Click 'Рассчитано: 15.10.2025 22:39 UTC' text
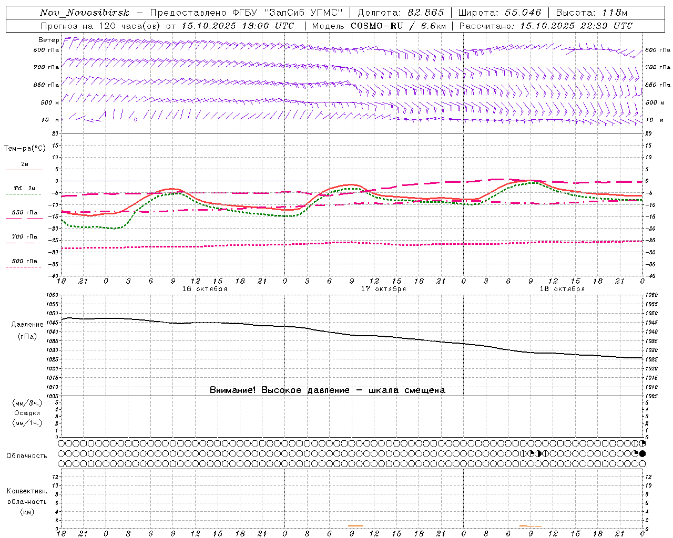Image resolution: width=673 pixels, height=538 pixels. click(x=546, y=26)
